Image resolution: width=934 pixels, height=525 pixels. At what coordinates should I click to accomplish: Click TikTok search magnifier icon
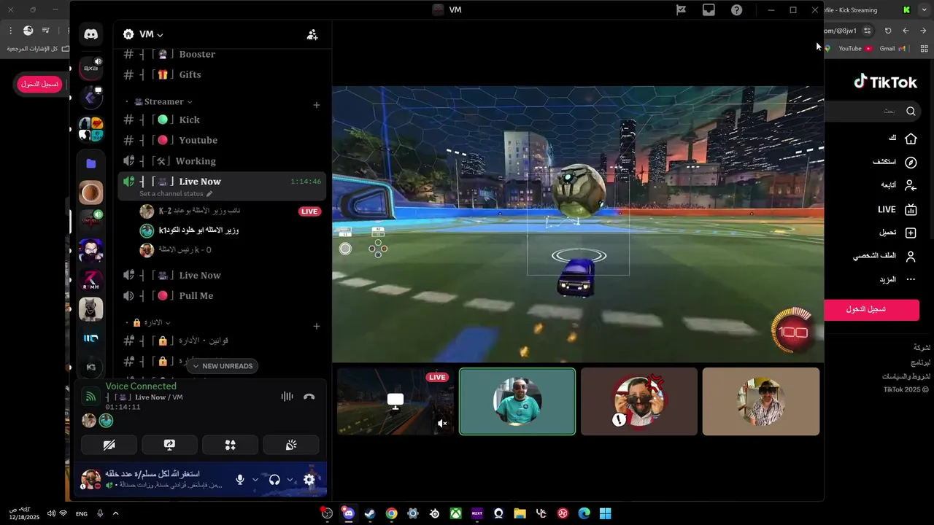point(911,111)
